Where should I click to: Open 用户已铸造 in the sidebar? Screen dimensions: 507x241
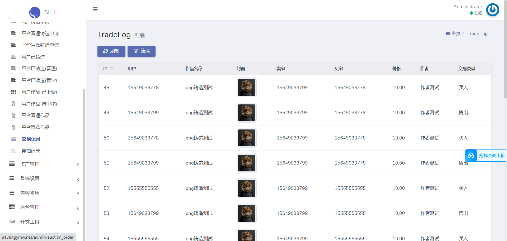(x=33, y=57)
